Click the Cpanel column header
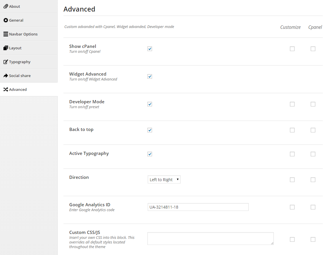The height and width of the screenshot is (255, 326). 315,27
